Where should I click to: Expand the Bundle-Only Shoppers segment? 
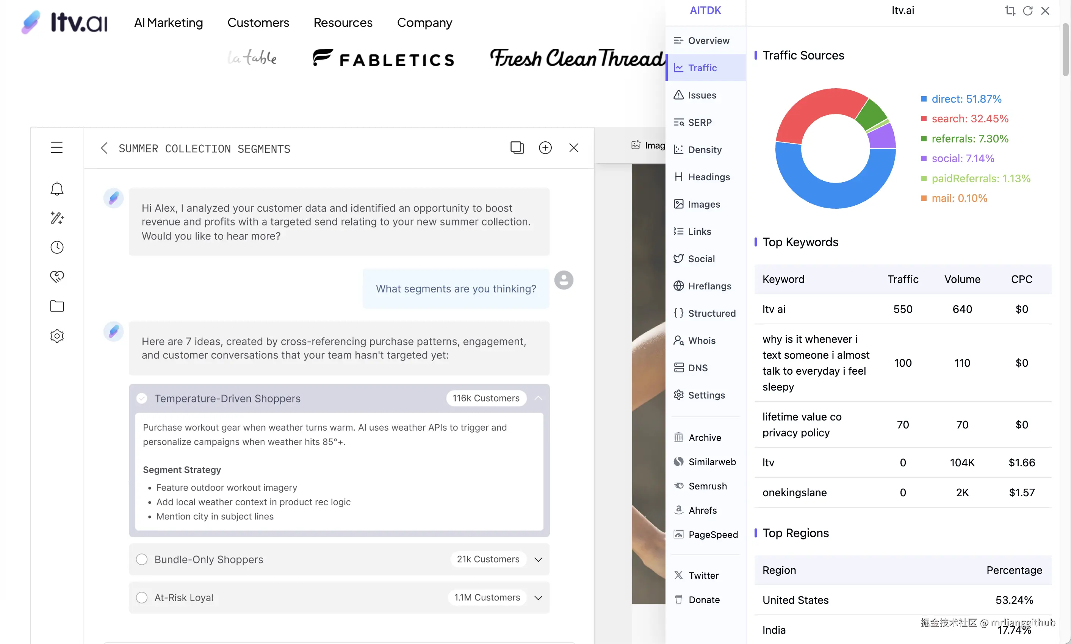tap(538, 560)
